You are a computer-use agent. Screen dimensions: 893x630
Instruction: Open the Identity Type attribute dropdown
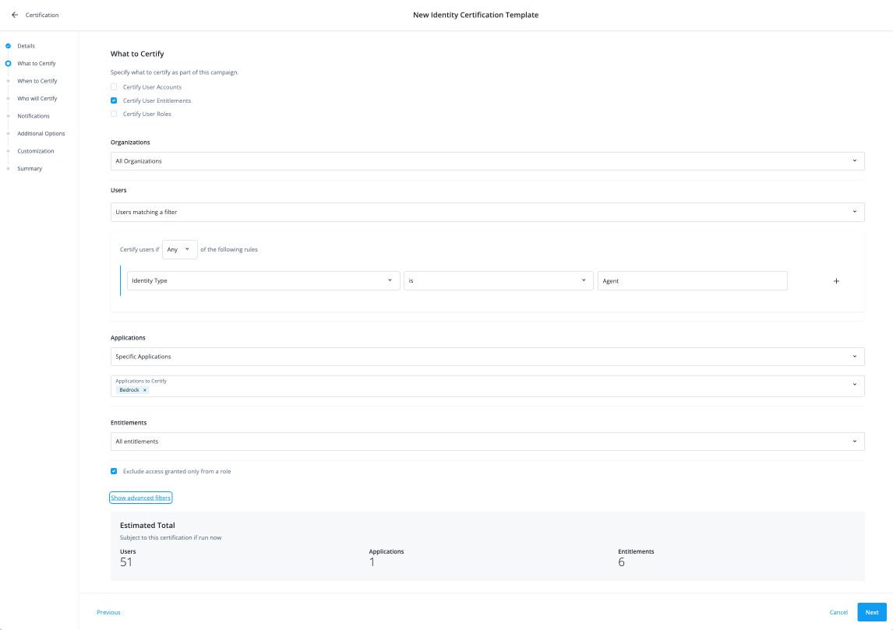tap(263, 280)
